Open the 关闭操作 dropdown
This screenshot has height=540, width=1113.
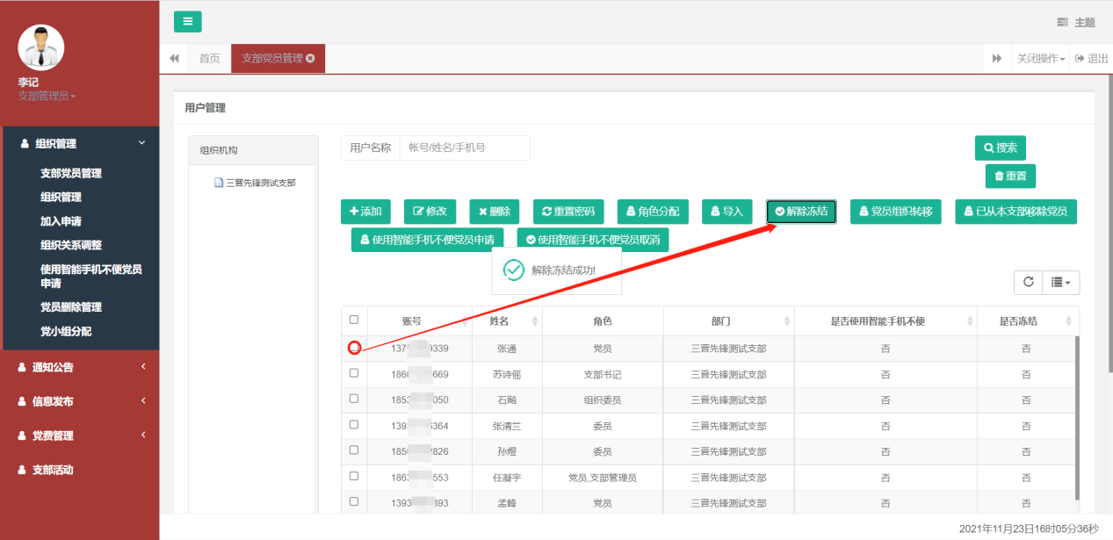(1041, 59)
